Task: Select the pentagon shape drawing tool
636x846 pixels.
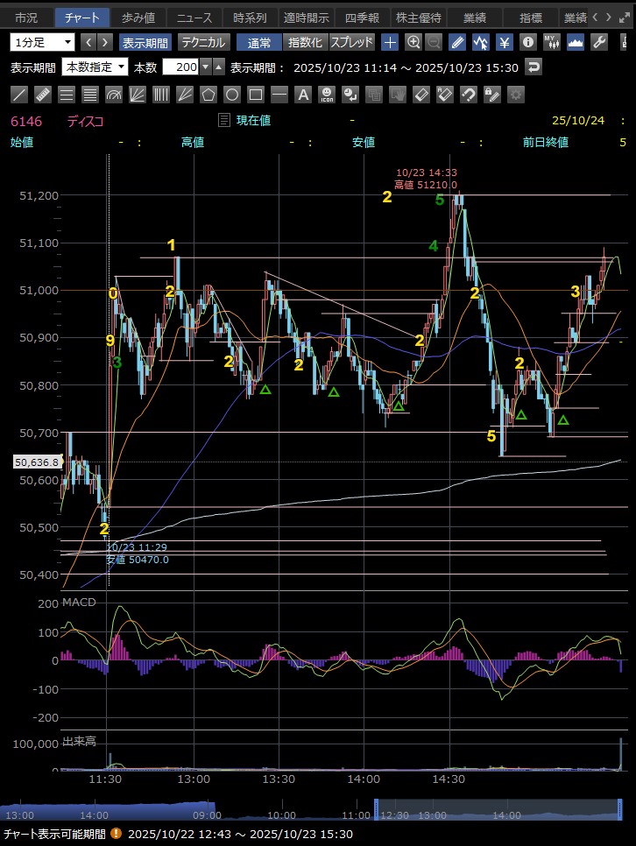Action: pos(208,95)
